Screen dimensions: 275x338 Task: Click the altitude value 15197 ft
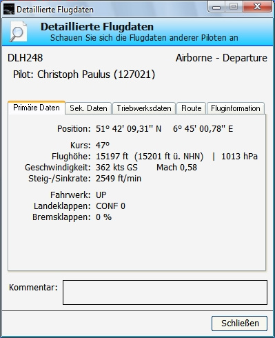click(x=112, y=157)
